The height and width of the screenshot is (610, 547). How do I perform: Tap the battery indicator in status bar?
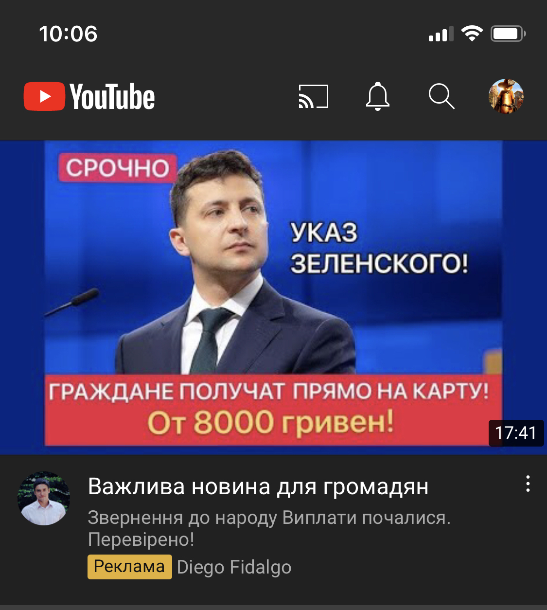pyautogui.click(x=508, y=34)
